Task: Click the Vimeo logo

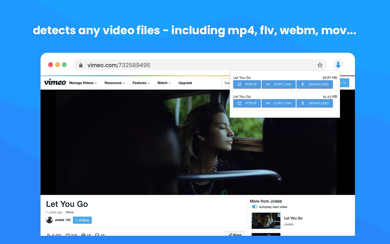Action: click(x=55, y=82)
